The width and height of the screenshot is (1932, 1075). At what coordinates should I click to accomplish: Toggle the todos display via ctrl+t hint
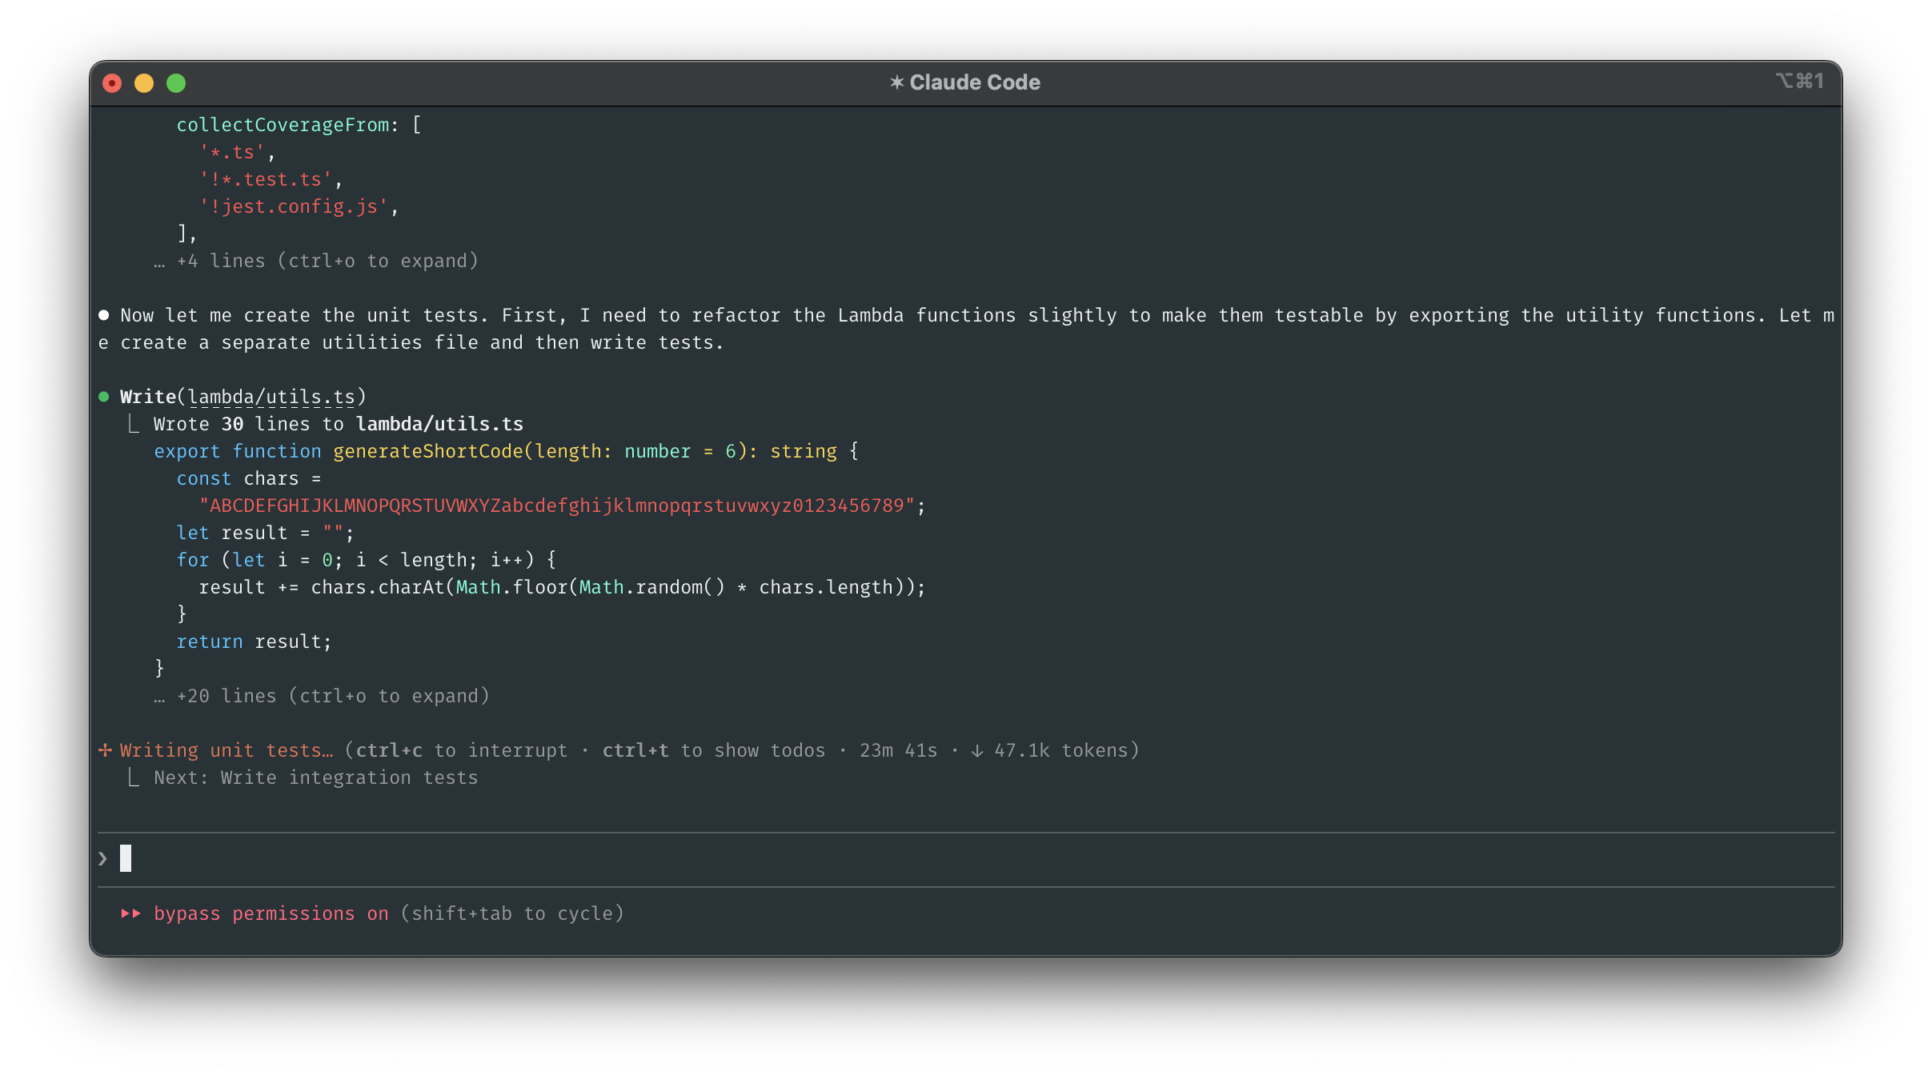coord(635,750)
